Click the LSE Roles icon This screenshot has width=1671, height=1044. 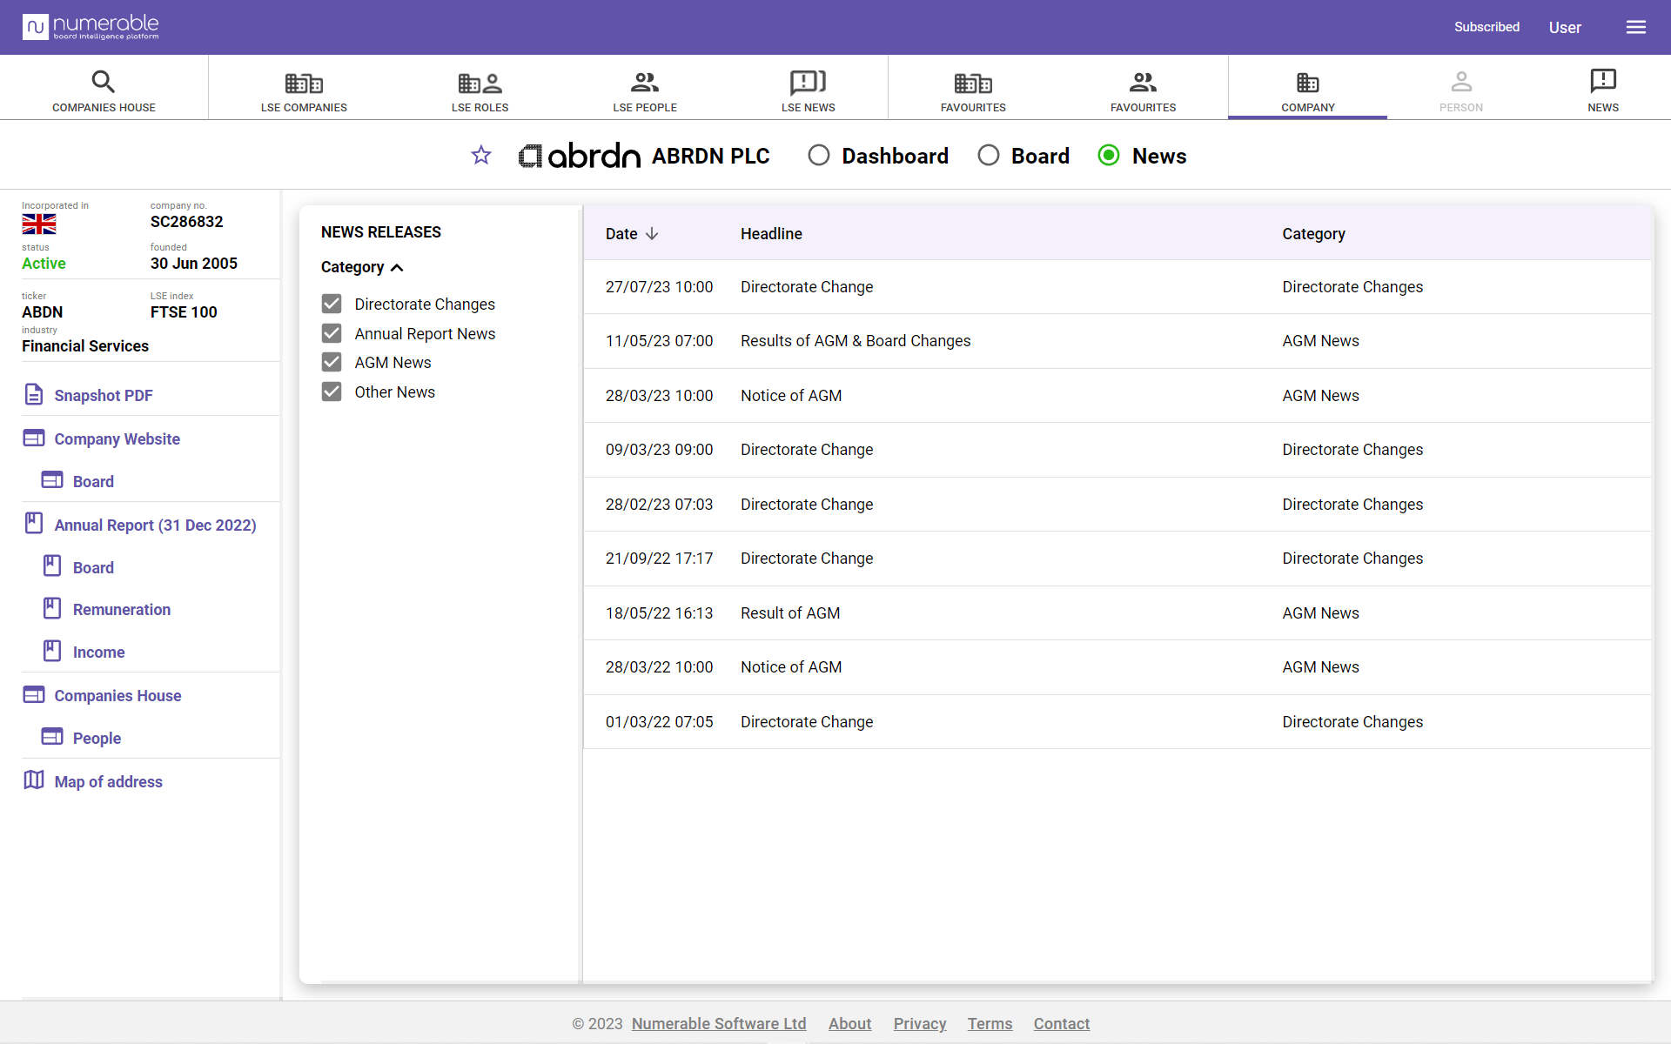point(480,83)
